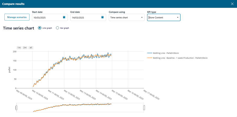Viewport: 237px width, 117px height.
Task: Set chart range to 2m
Action: (25, 48)
